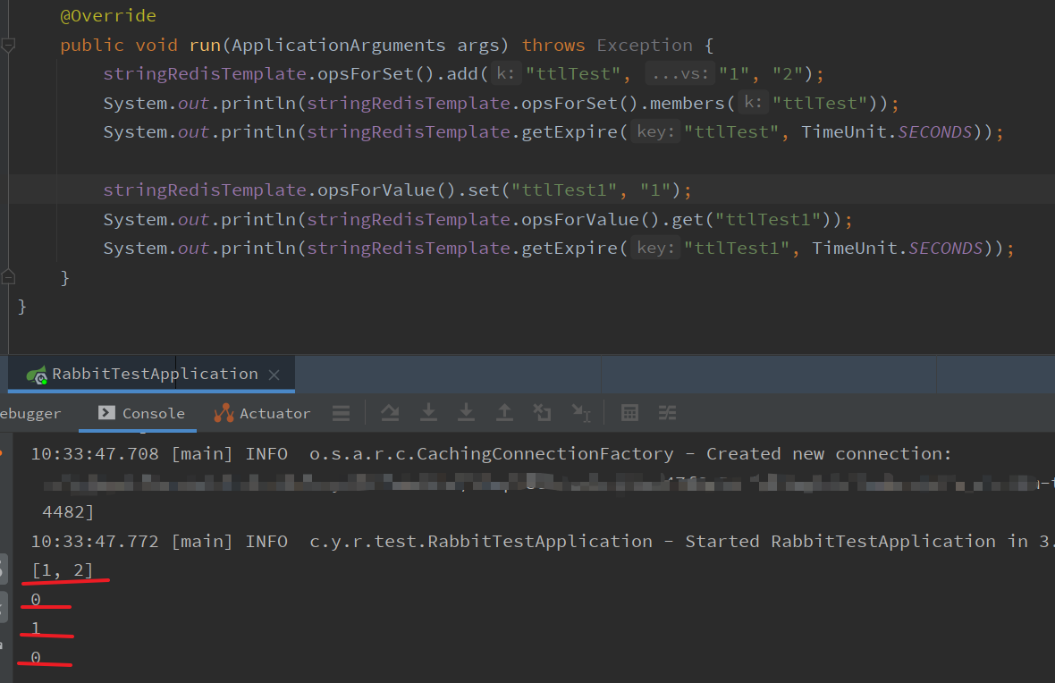Open the hamburger view options menu
Image resolution: width=1055 pixels, height=683 pixels.
[341, 413]
